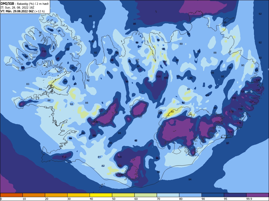Select the bright yellow 40–50 legend swatch
269x201 pixels.
tap(101, 195)
